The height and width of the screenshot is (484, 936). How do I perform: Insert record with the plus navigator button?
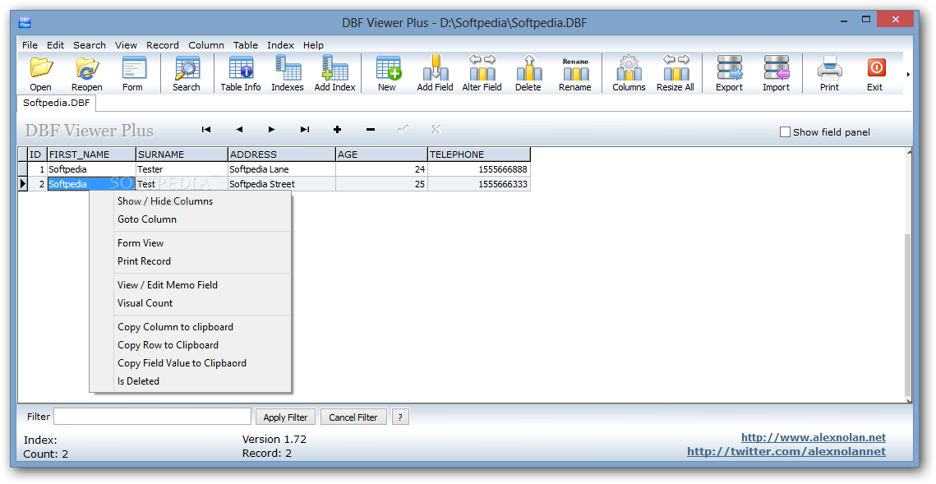coord(337,130)
